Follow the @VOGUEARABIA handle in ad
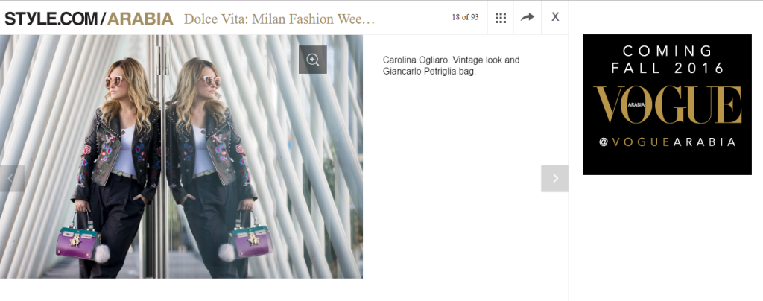 667,142
